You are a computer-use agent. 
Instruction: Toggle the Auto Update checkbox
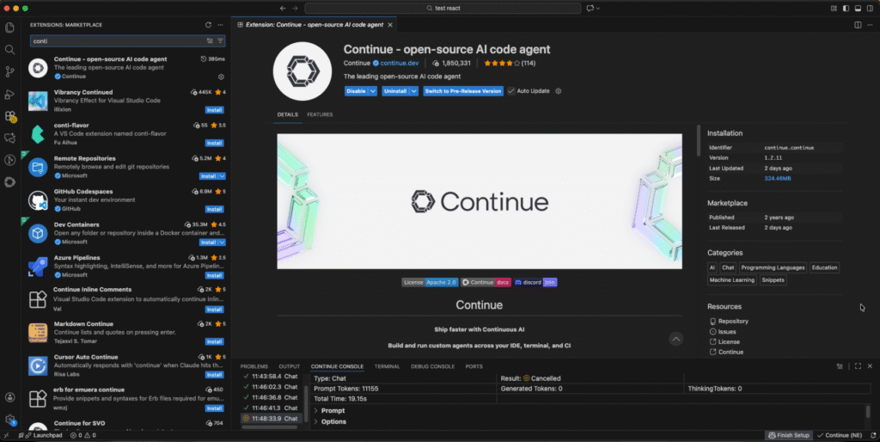coord(511,90)
